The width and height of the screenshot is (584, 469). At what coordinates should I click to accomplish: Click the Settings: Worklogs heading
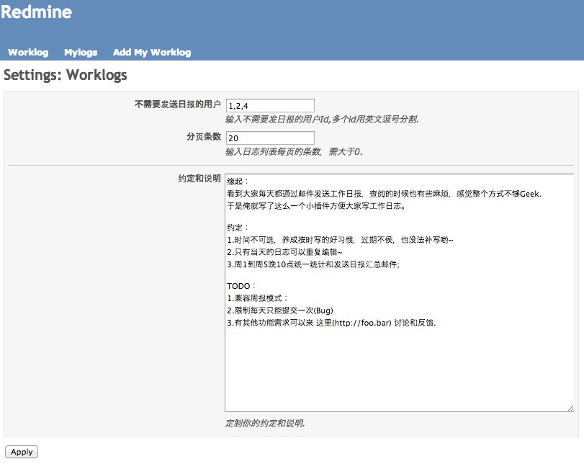tap(66, 75)
